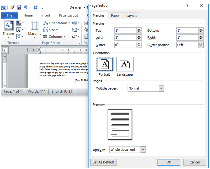Switch to the Layout tab in dialog
The width and height of the screenshot is (210, 169).
coord(131,16)
